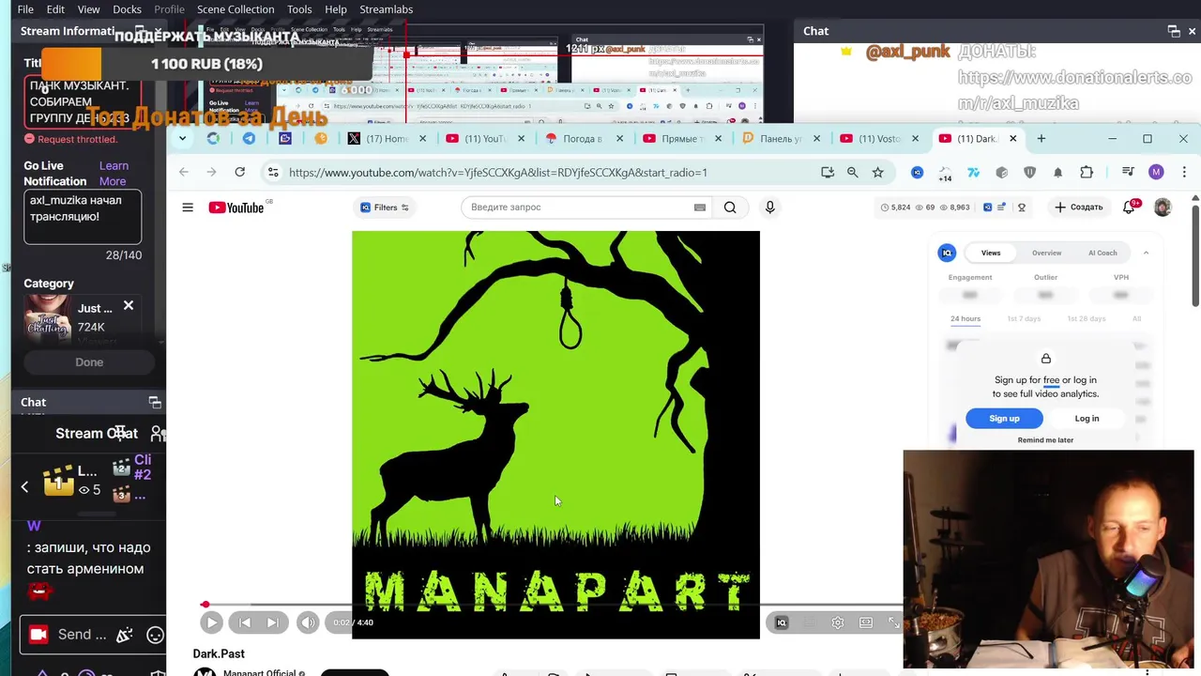
Task: Click the browser address bar URL
Action: (497, 173)
